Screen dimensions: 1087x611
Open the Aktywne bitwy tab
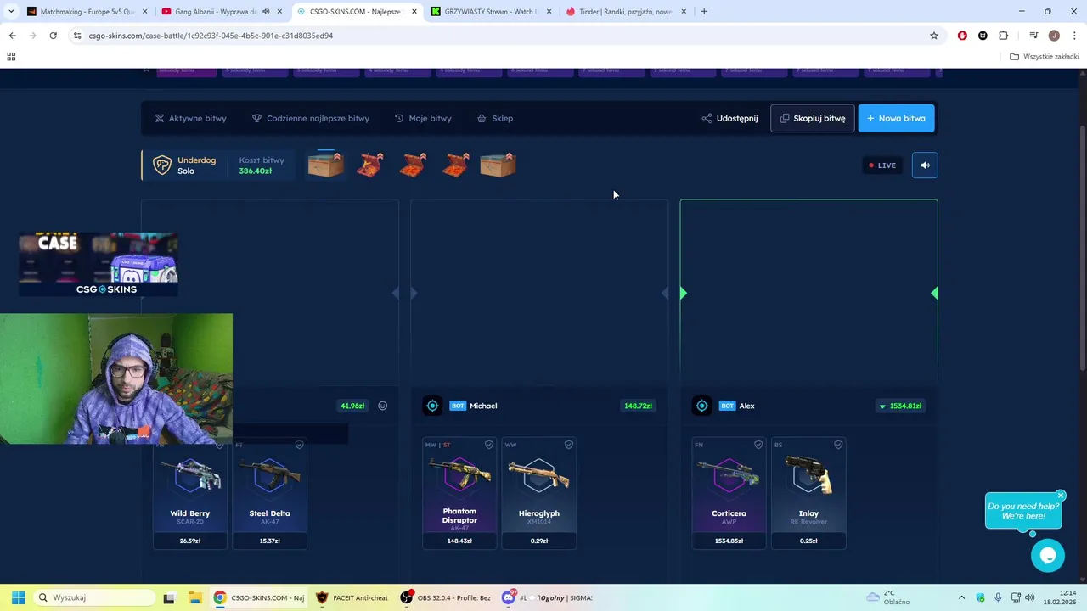[x=190, y=118]
